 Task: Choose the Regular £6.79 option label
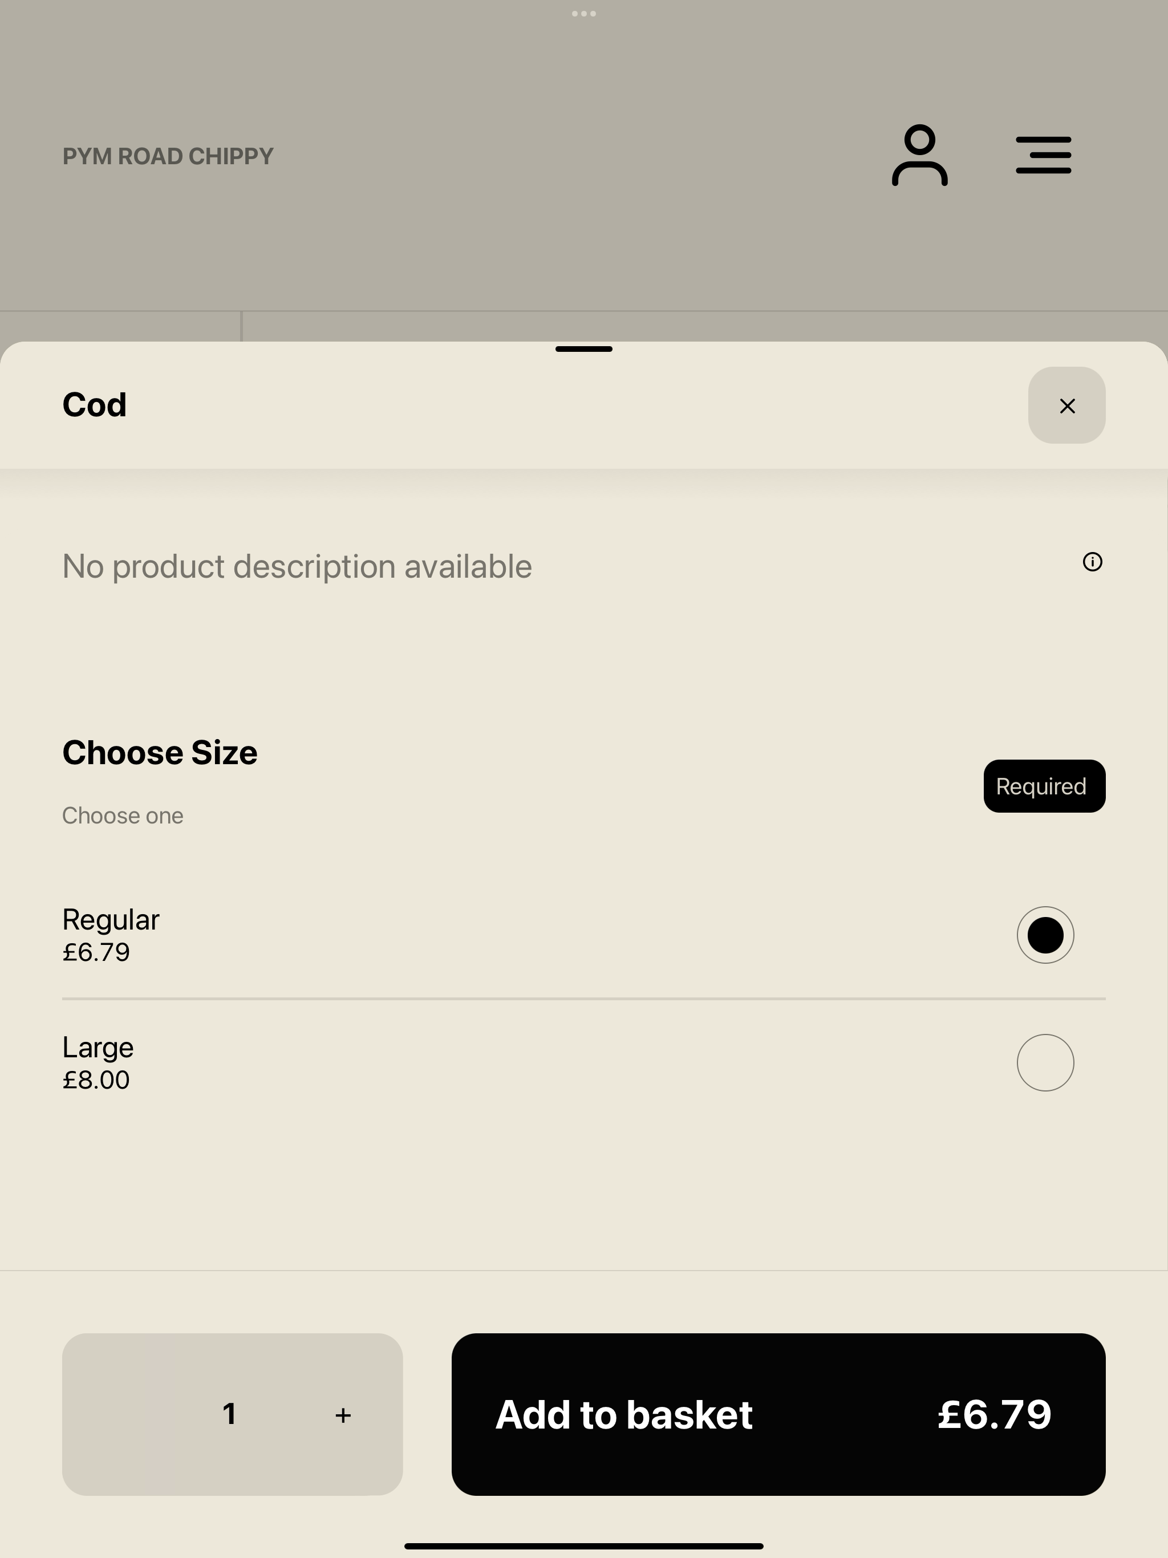[111, 935]
